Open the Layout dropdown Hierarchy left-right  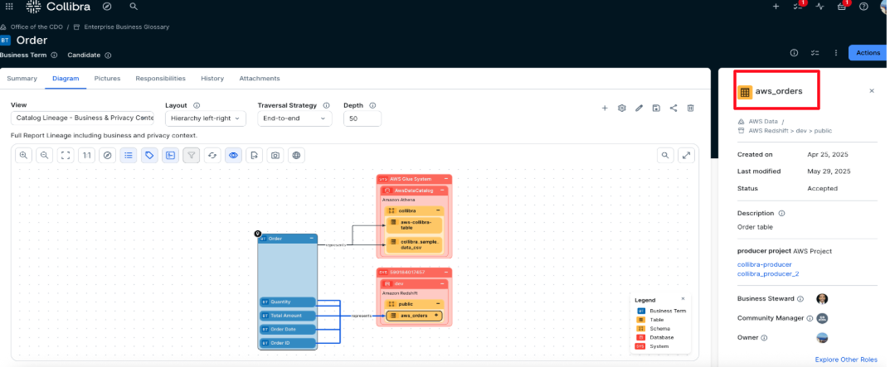click(x=206, y=118)
